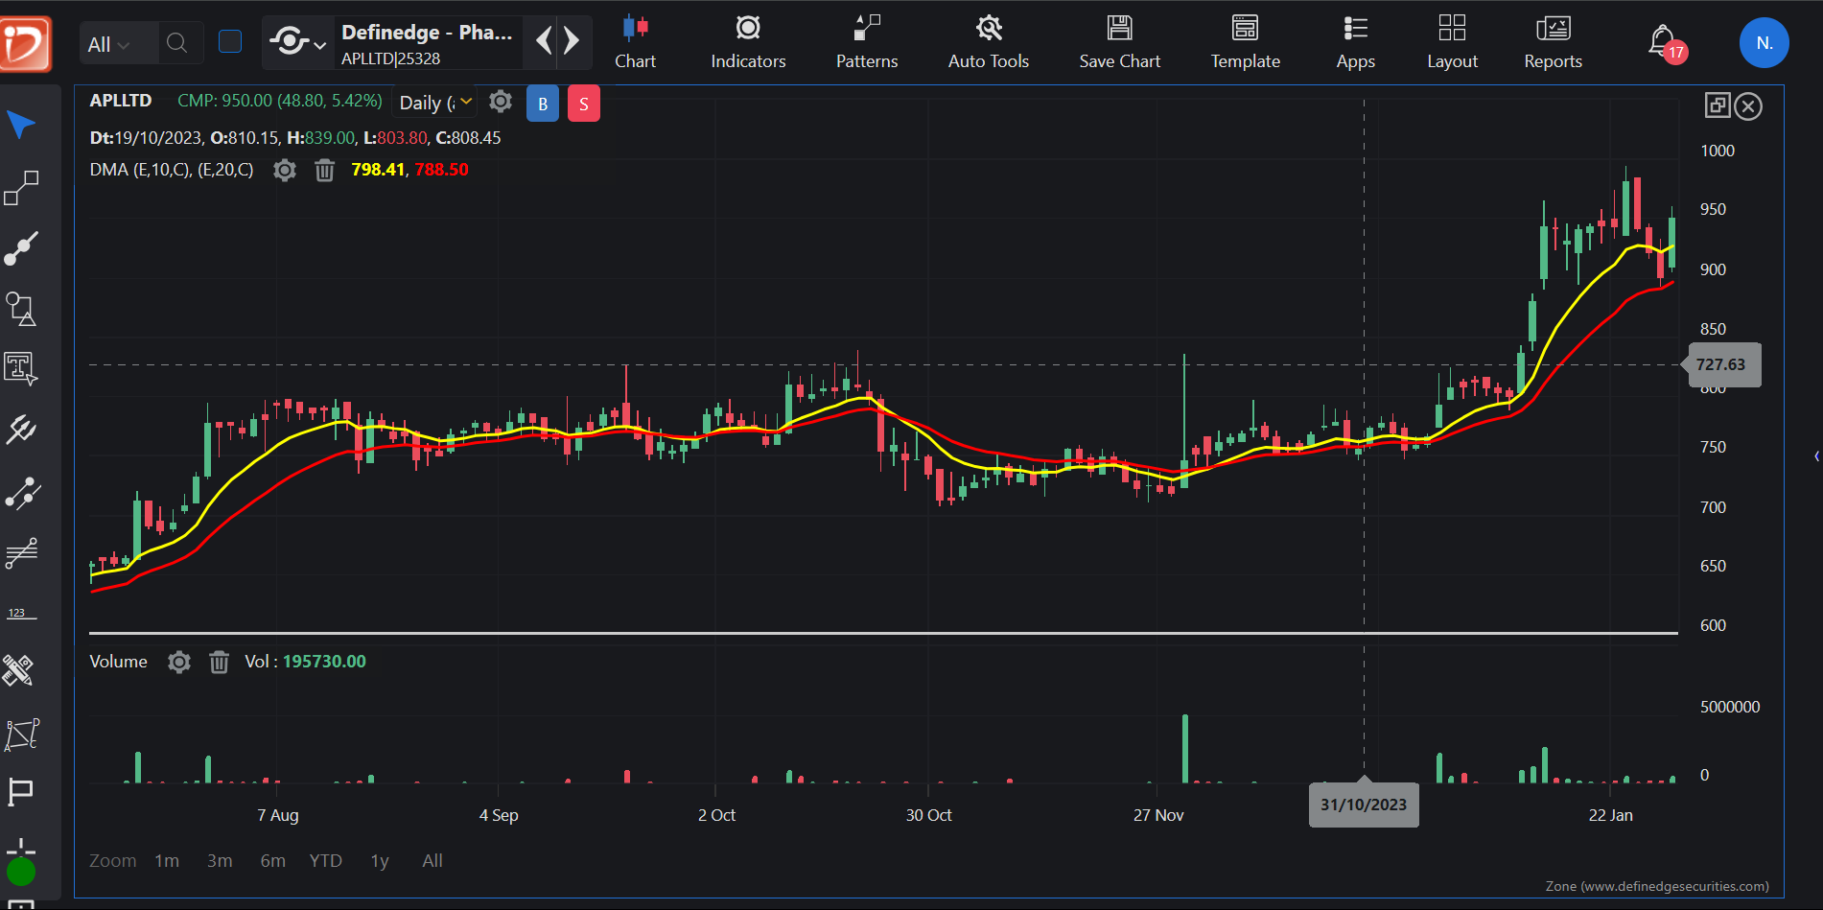Select the shapes tool

click(21, 309)
